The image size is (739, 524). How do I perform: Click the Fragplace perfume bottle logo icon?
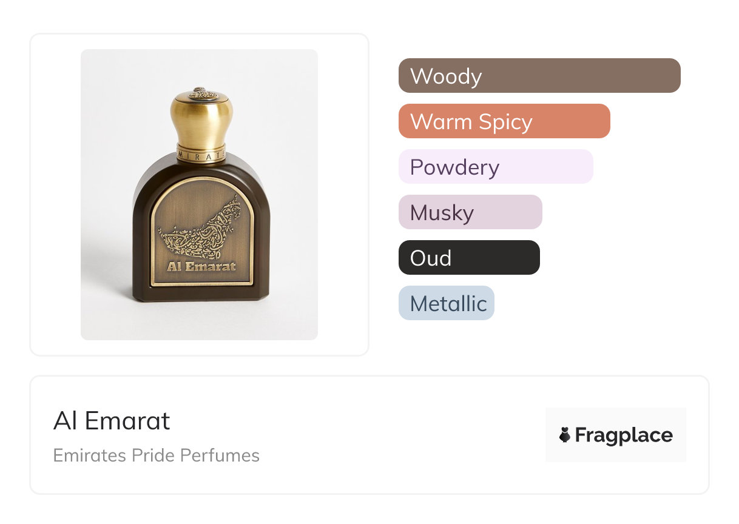[565, 435]
